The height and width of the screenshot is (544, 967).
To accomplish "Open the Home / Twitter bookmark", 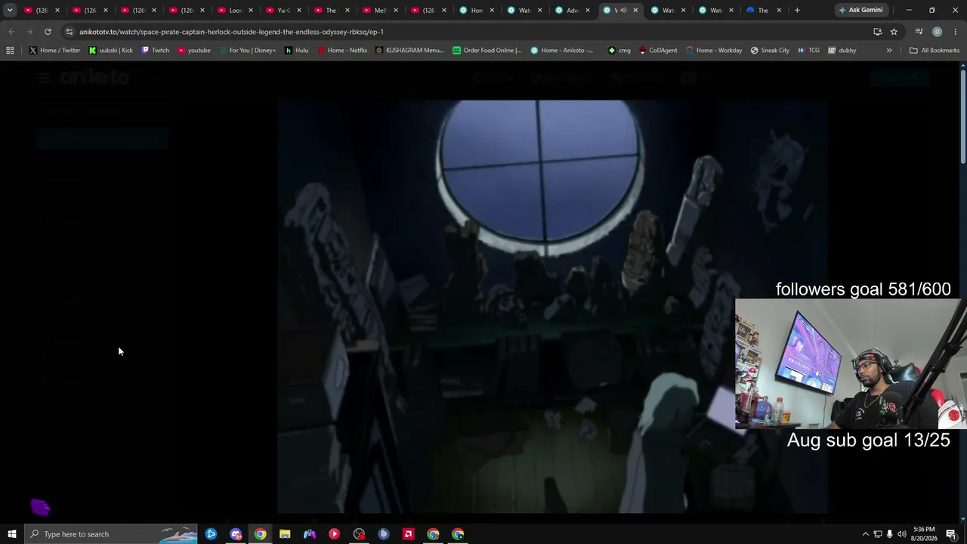I will [x=54, y=51].
